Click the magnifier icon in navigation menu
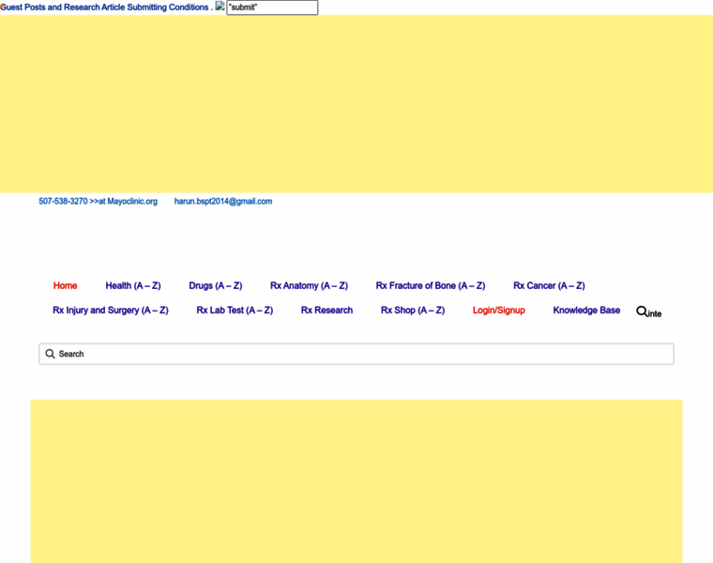The height and width of the screenshot is (563, 713). [642, 312]
